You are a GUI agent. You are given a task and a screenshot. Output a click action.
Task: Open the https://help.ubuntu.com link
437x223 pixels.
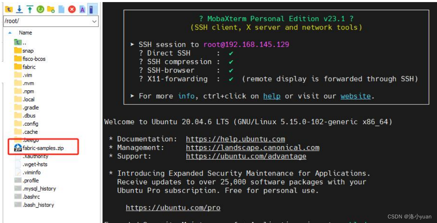pos(235,139)
